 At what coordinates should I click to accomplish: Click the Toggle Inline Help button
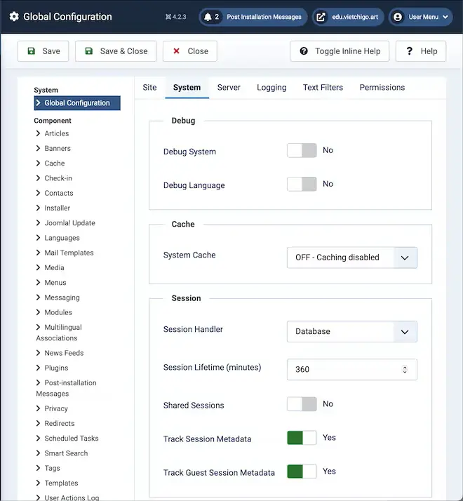(x=340, y=51)
